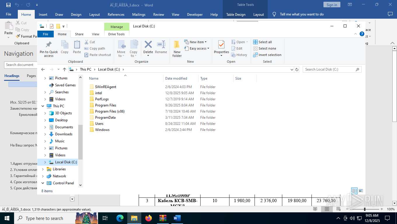Click Word Headings navigation tab

(x=12, y=76)
